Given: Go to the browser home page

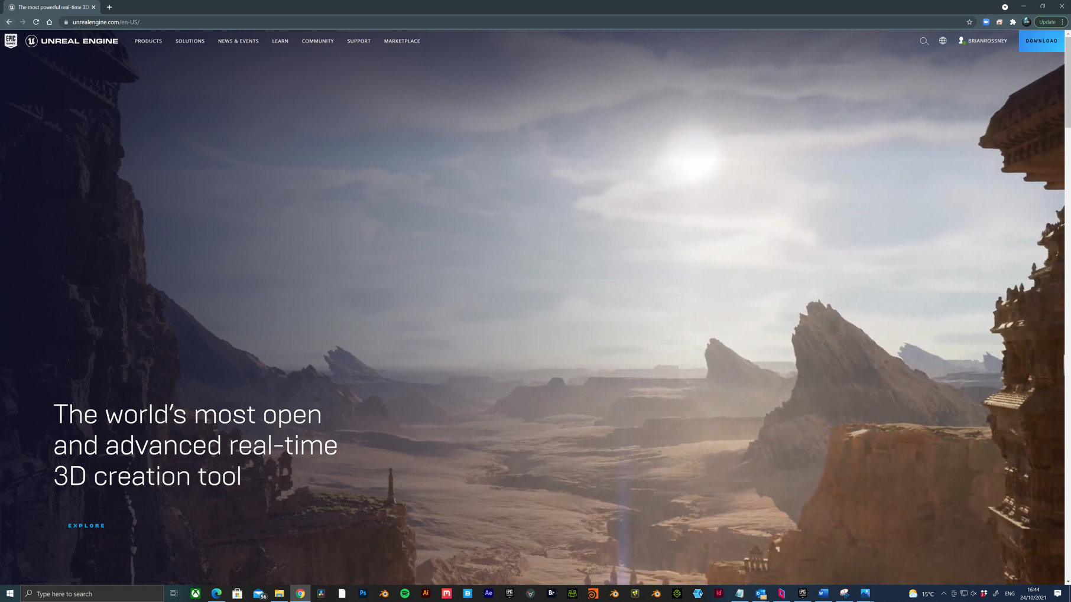Looking at the screenshot, I should (50, 22).
